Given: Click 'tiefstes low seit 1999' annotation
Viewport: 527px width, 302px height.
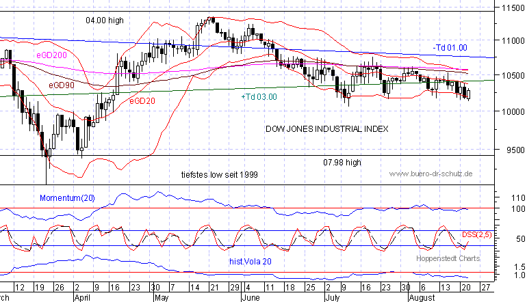Looking at the screenshot, I should click(x=220, y=174).
